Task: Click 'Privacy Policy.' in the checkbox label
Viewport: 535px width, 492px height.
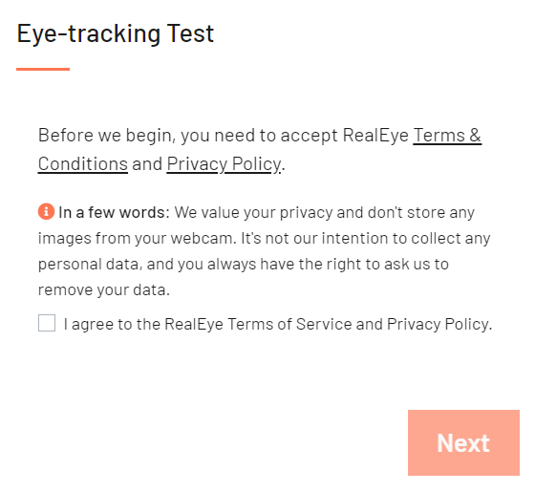Action: (x=439, y=324)
